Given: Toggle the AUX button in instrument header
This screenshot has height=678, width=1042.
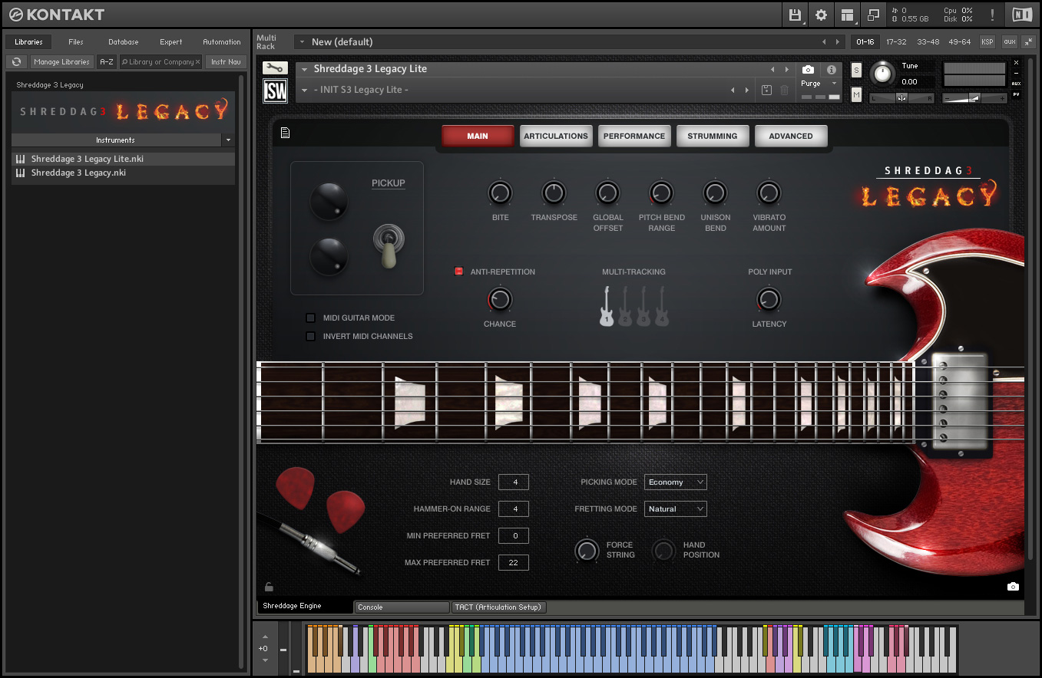Looking at the screenshot, I should 1016,84.
